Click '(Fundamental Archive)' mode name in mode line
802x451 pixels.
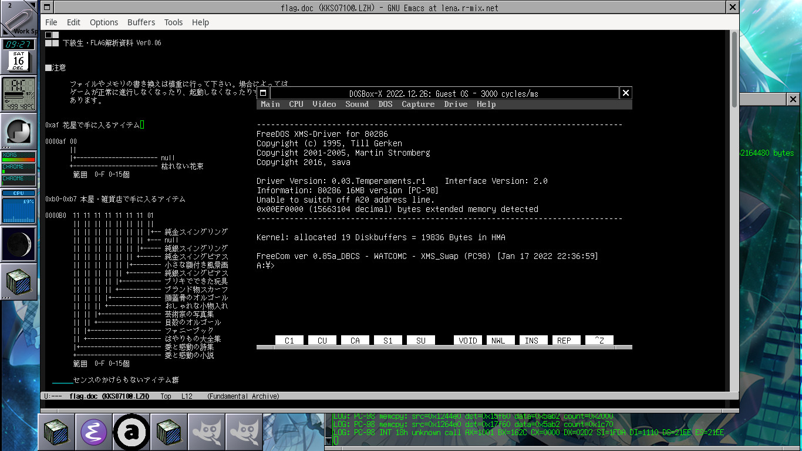[243, 396]
